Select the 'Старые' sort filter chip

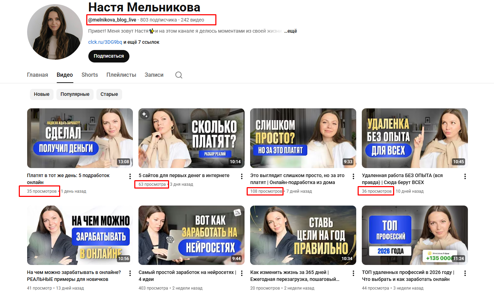click(109, 94)
